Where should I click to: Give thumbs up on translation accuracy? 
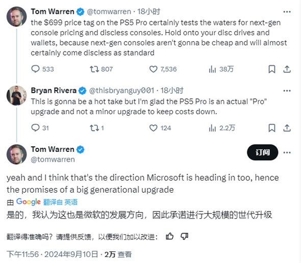click(170, 236)
